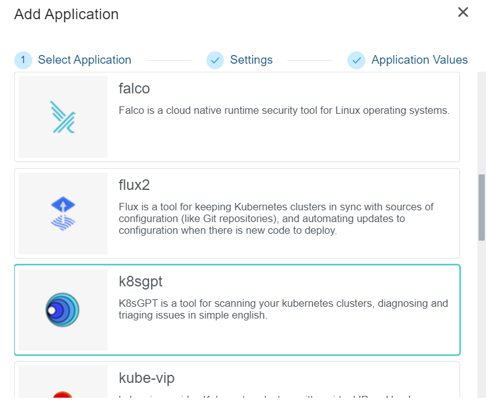The height and width of the screenshot is (407, 486).
Task: Click the step 1 number circle
Action: tap(23, 60)
